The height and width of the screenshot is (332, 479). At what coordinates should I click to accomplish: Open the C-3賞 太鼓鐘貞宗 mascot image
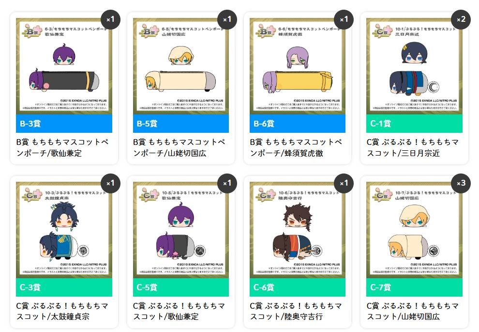[64, 230]
